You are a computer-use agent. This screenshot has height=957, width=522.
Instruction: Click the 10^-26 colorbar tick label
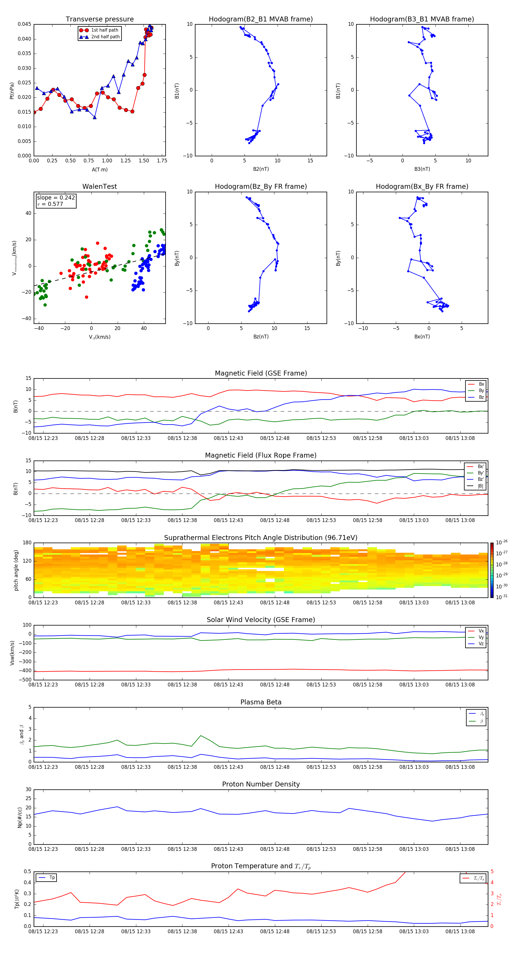(502, 542)
